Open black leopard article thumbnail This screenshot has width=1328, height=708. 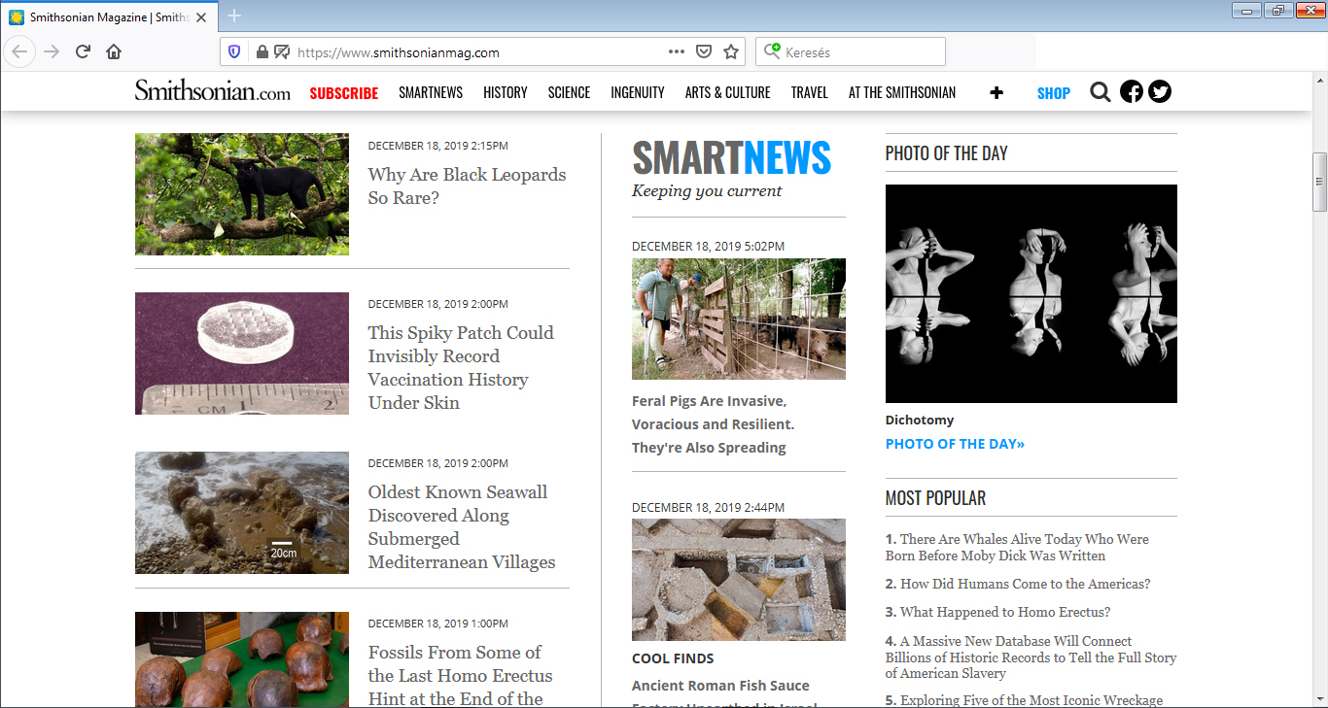242,194
